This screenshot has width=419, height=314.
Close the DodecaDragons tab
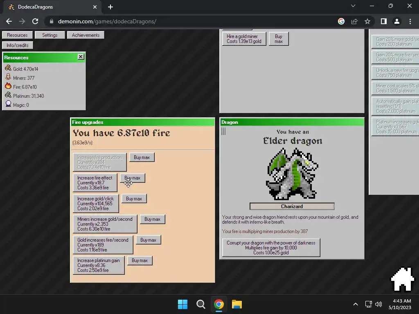pos(95,7)
